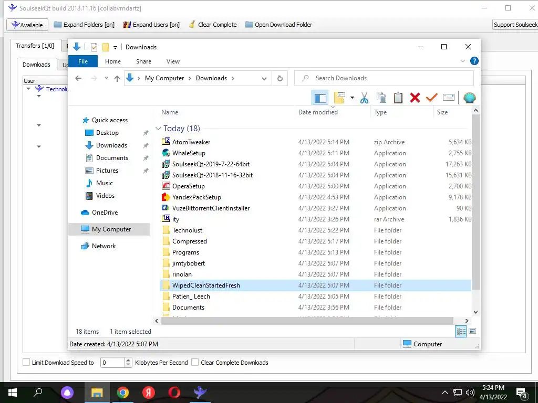
Task: Select Quick access in navigation pane
Action: pyautogui.click(x=109, y=120)
